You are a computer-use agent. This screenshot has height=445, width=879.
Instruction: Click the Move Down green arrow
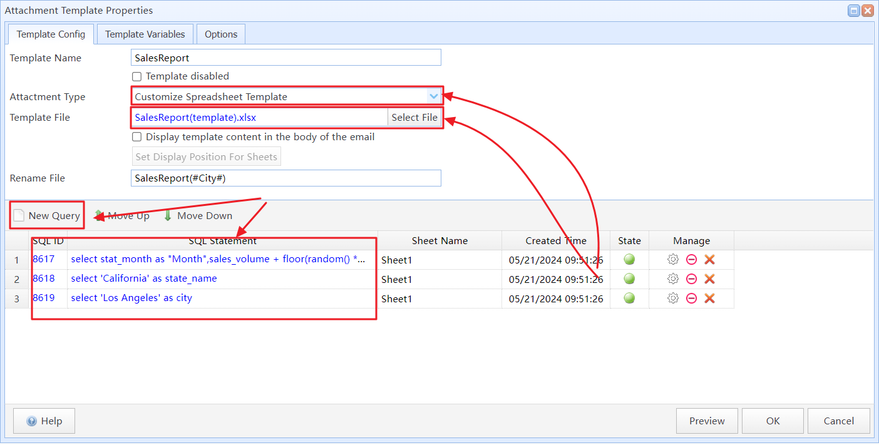(x=168, y=215)
